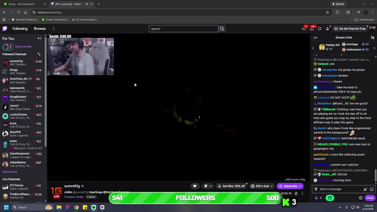Open File Explorer from the taskbar

pyautogui.click(x=59, y=207)
